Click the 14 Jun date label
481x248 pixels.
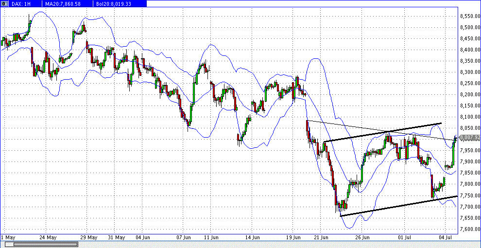click(x=252, y=237)
